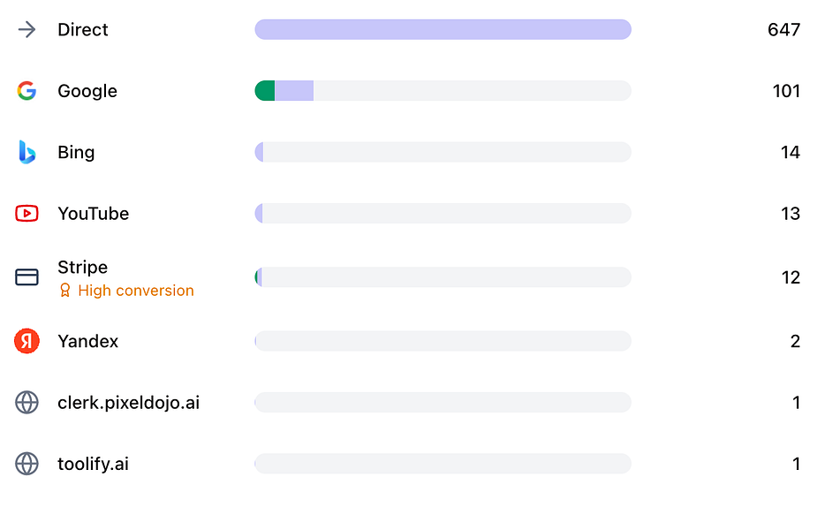Click the 647 visitor count for Direct
Screen dimensions: 825x530
783,30
